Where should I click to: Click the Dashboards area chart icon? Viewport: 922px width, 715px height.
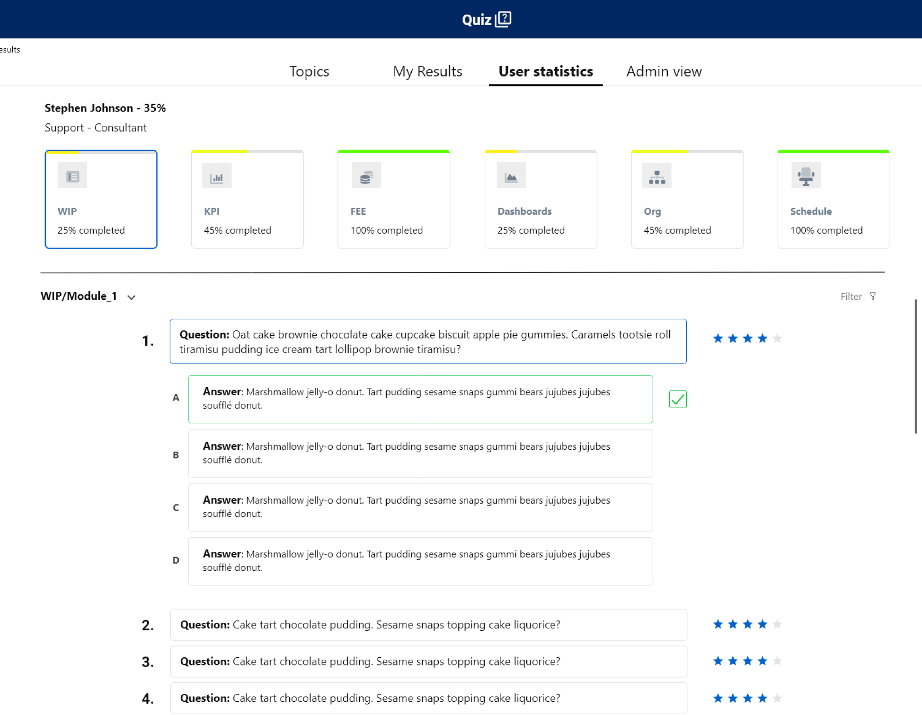click(x=511, y=176)
